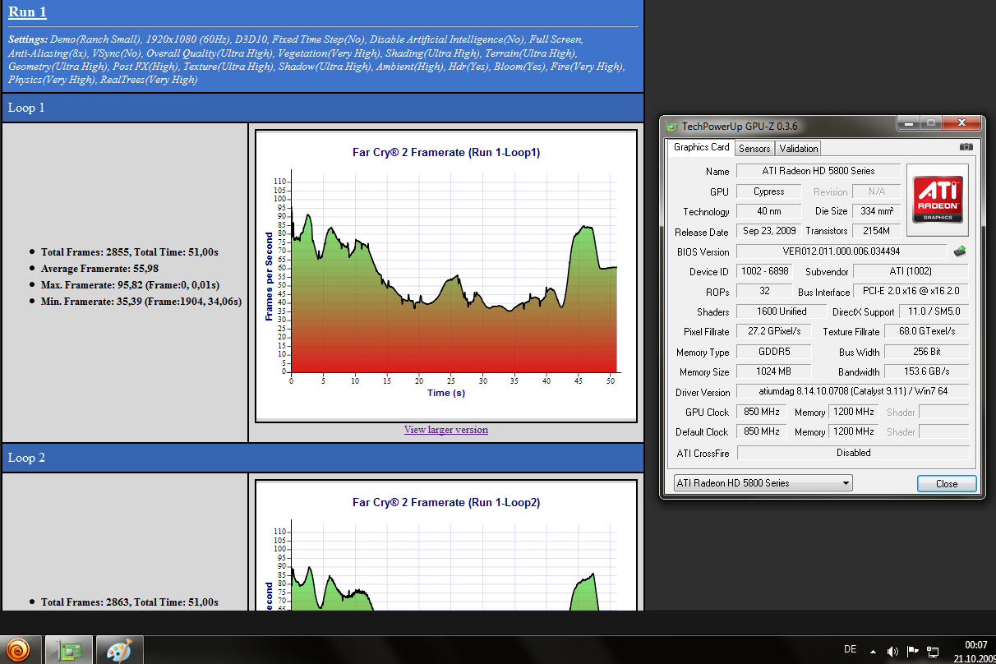
Task: Open the network tray icon
Action: pos(933,652)
